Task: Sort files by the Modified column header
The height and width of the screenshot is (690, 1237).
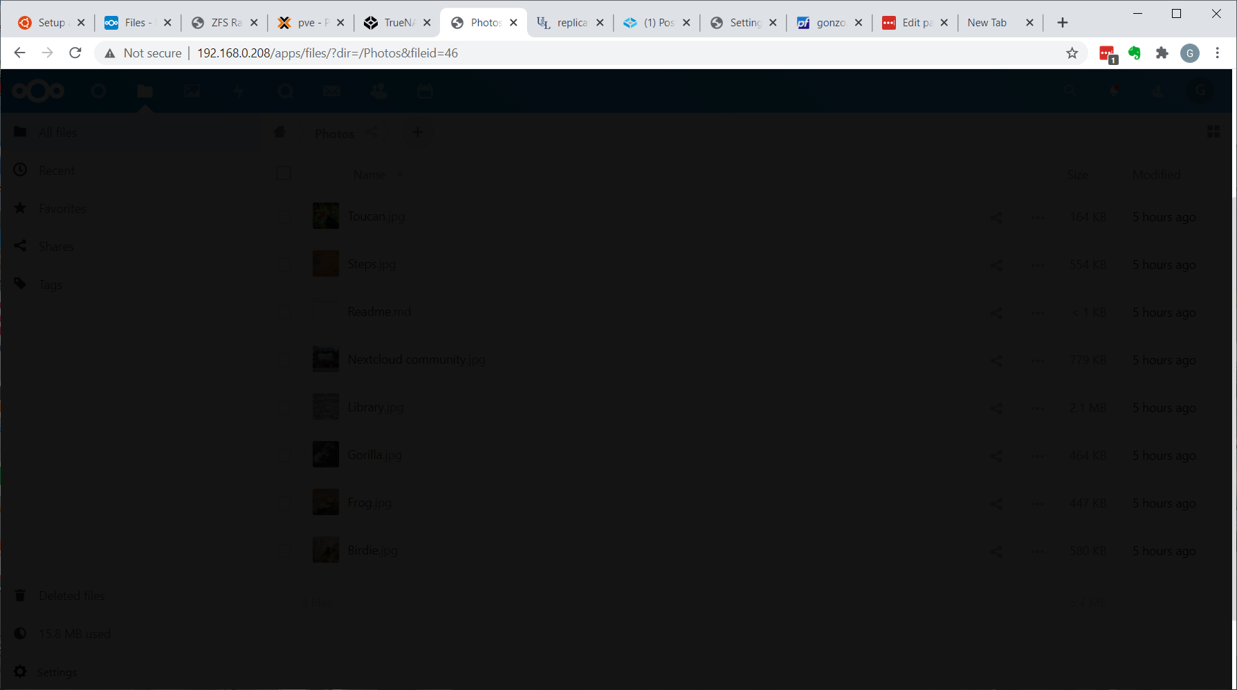Action: [1156, 175]
